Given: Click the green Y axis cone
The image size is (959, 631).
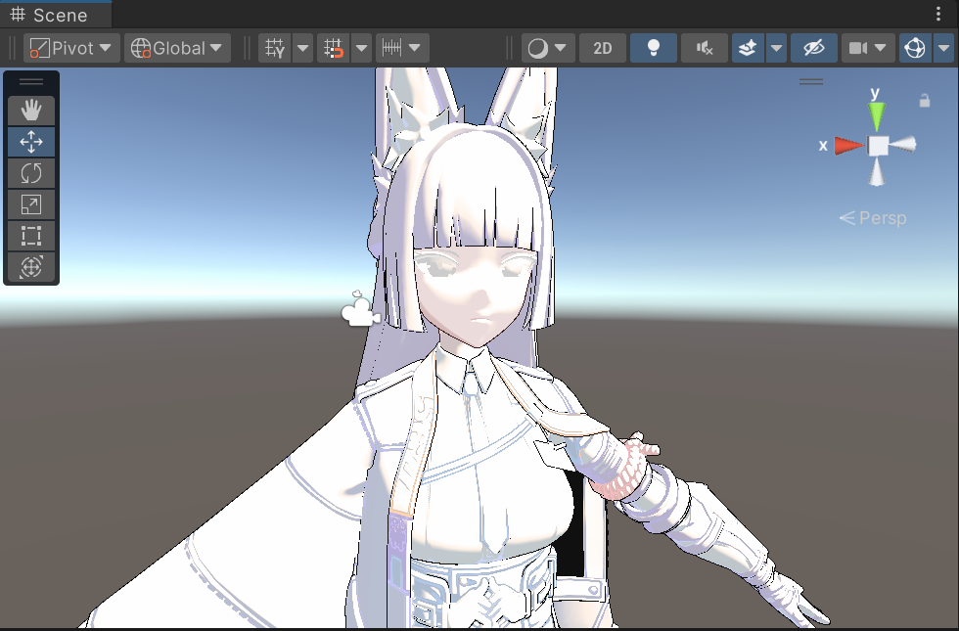Looking at the screenshot, I should 877,116.
